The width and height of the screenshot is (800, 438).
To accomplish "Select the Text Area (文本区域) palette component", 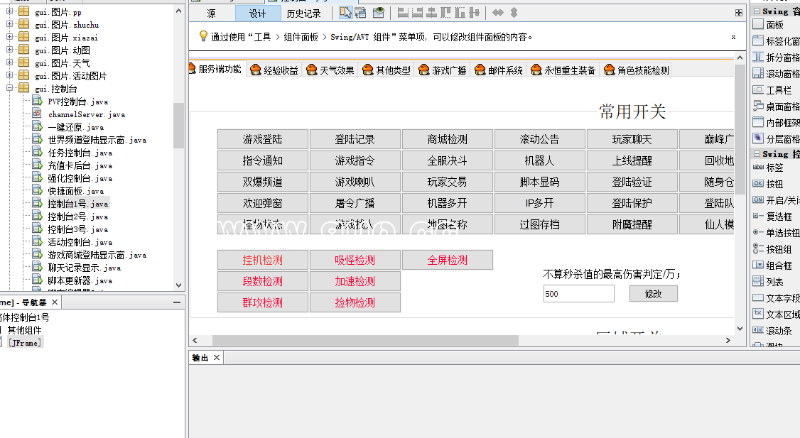I will (x=776, y=314).
